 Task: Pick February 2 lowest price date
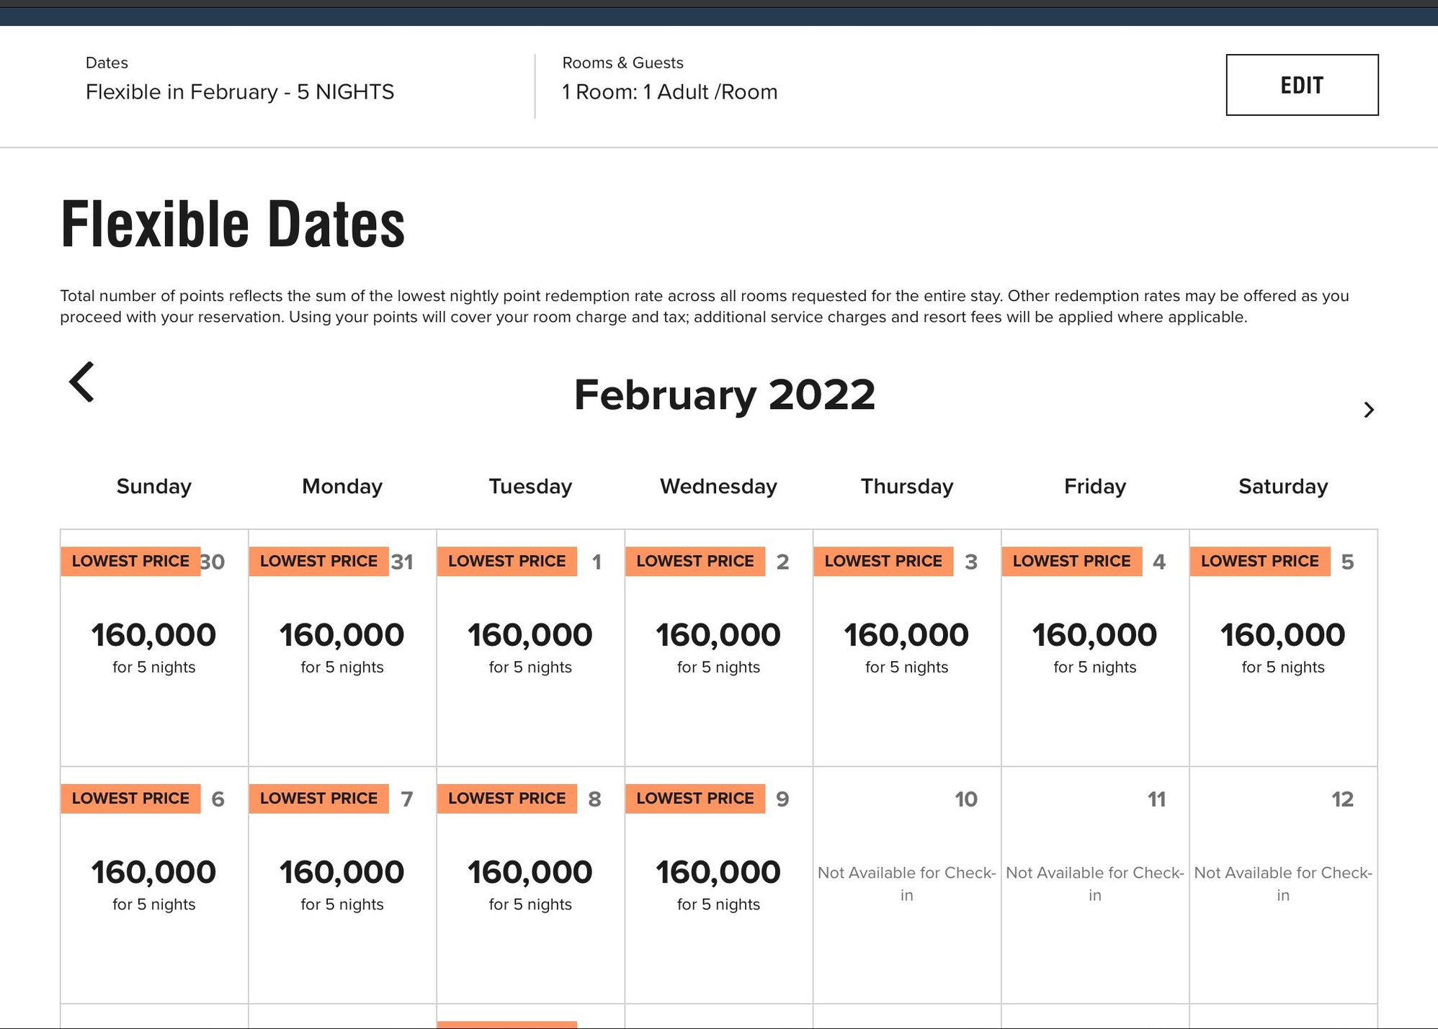pyautogui.click(x=718, y=648)
